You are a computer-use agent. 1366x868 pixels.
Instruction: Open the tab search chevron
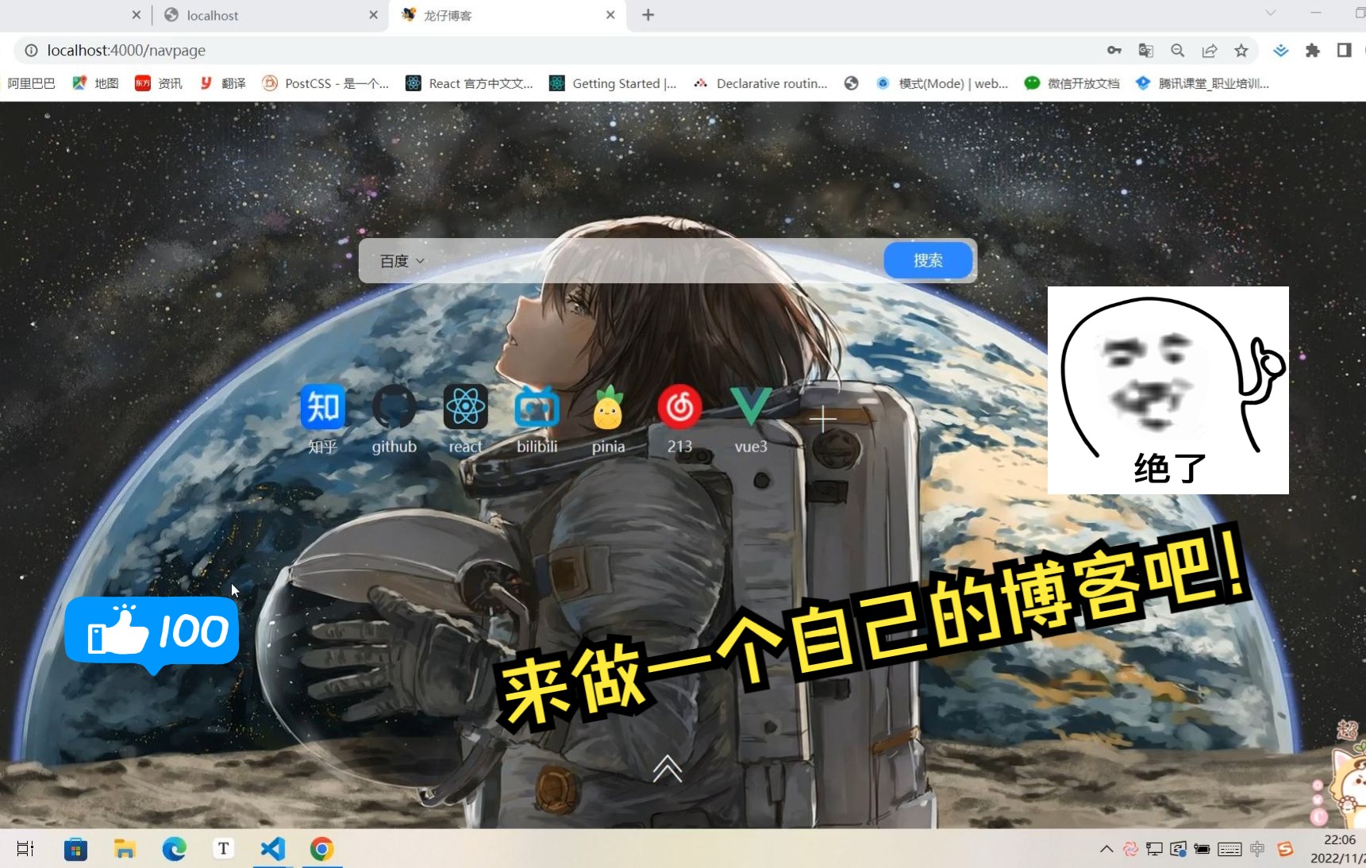click(x=1271, y=13)
